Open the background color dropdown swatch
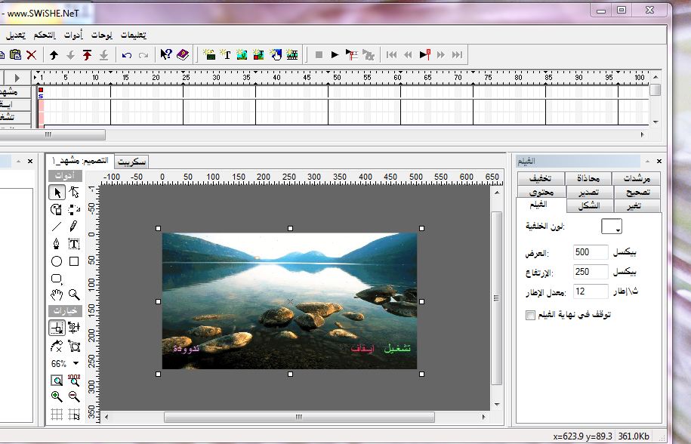Image resolution: width=691 pixels, height=444 pixels. (611, 227)
